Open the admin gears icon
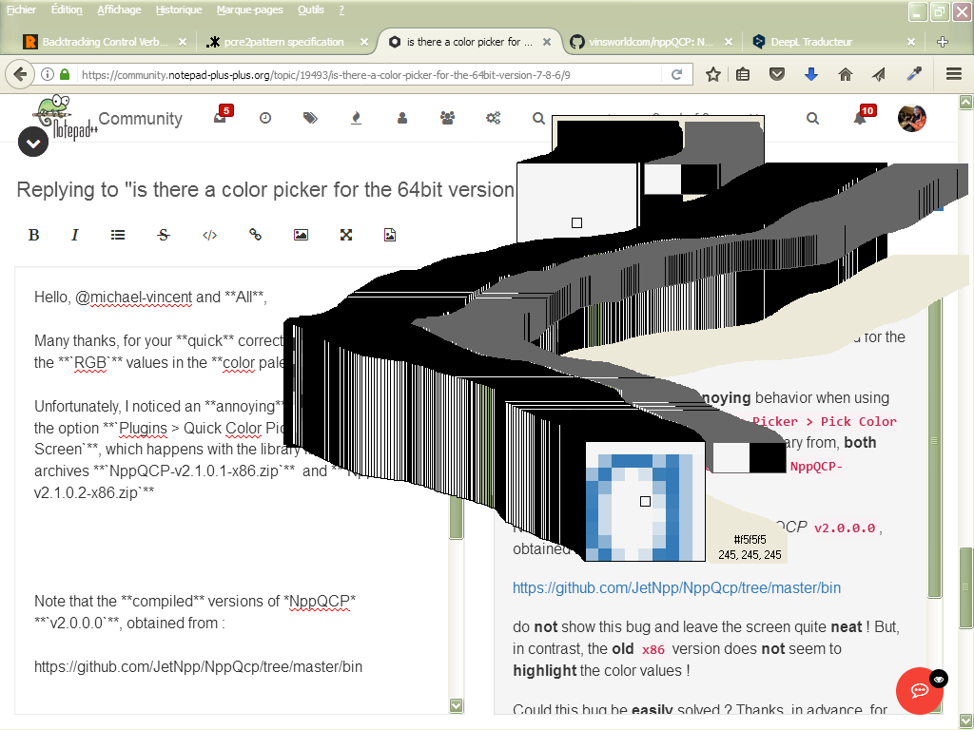The height and width of the screenshot is (730, 974). 494,118
